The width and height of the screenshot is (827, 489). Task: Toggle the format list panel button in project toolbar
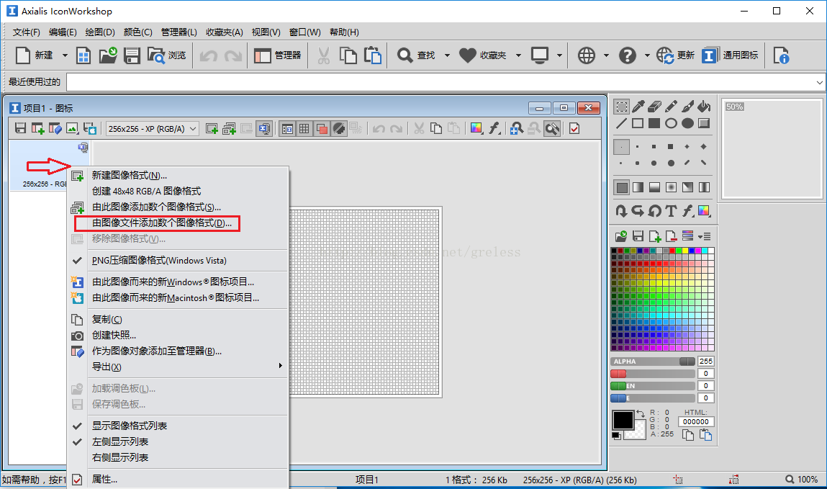287,128
